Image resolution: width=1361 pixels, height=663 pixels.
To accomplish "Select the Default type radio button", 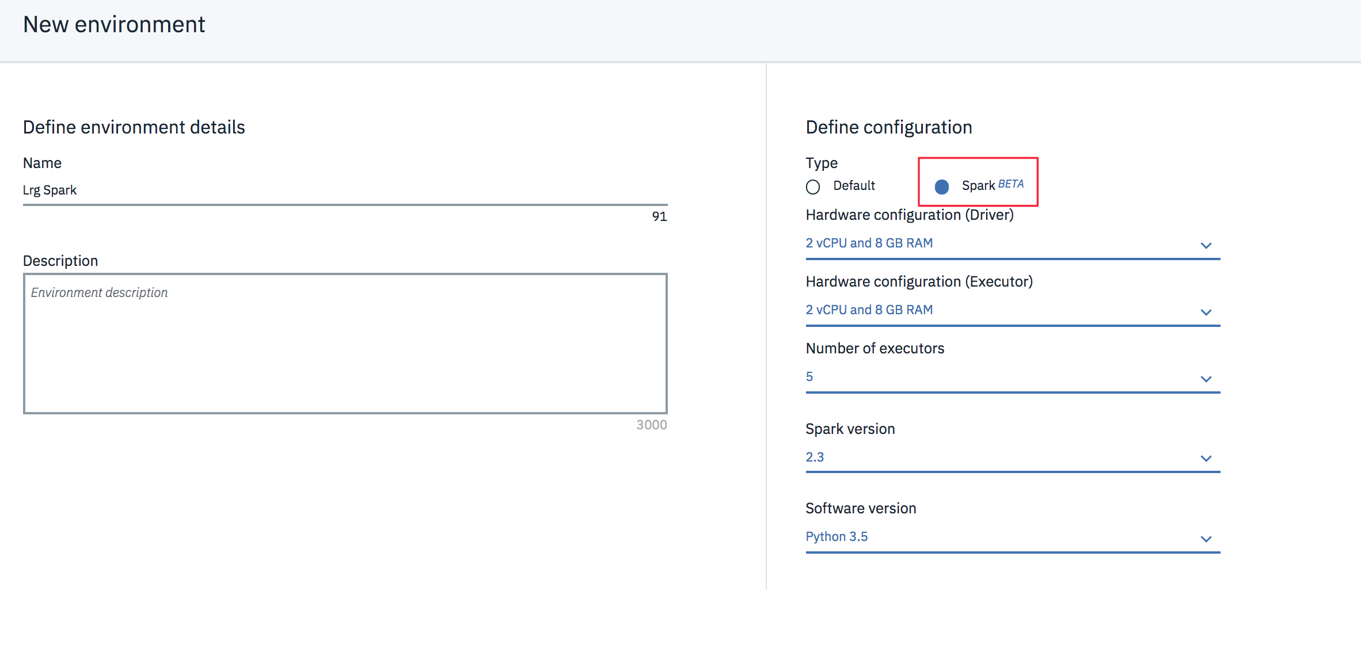I will (x=813, y=186).
